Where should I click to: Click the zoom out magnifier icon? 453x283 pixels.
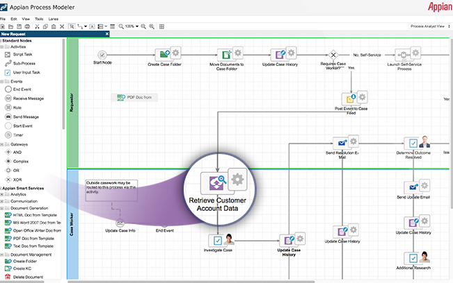[143, 26]
